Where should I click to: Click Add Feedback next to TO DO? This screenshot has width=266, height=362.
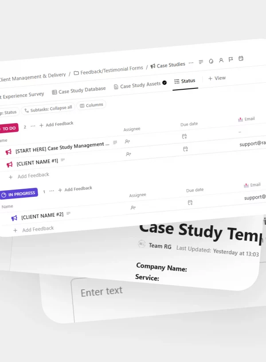click(56, 124)
